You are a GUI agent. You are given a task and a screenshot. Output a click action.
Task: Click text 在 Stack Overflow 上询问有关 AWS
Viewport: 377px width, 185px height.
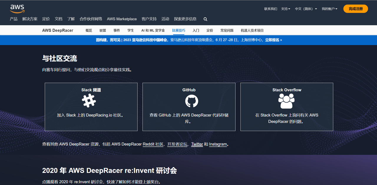tap(287, 115)
